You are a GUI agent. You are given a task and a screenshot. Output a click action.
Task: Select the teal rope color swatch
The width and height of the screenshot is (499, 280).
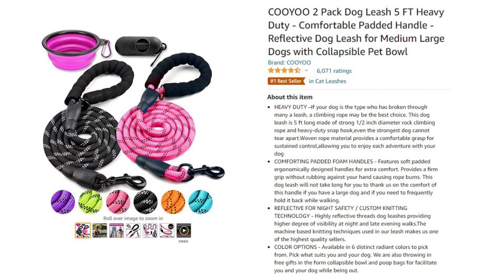point(200,202)
